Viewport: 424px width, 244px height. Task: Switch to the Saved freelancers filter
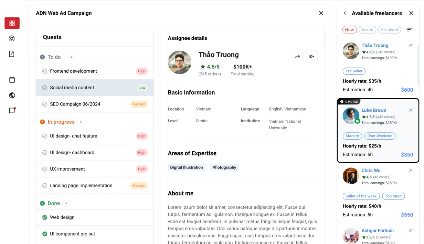[367, 30]
